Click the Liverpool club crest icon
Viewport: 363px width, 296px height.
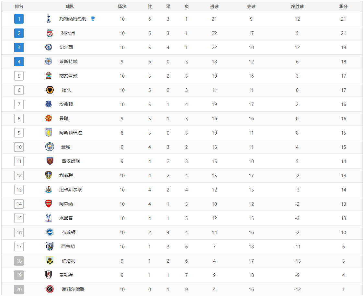49,33
